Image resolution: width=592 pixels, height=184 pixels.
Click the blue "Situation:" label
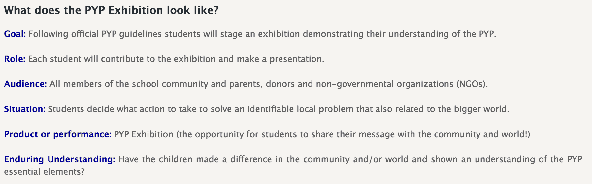coord(24,109)
